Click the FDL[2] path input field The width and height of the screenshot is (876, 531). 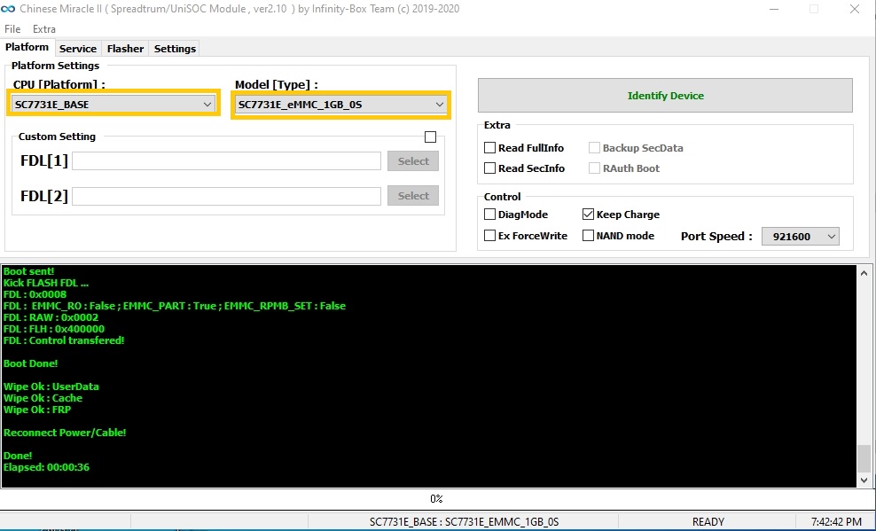(226, 196)
